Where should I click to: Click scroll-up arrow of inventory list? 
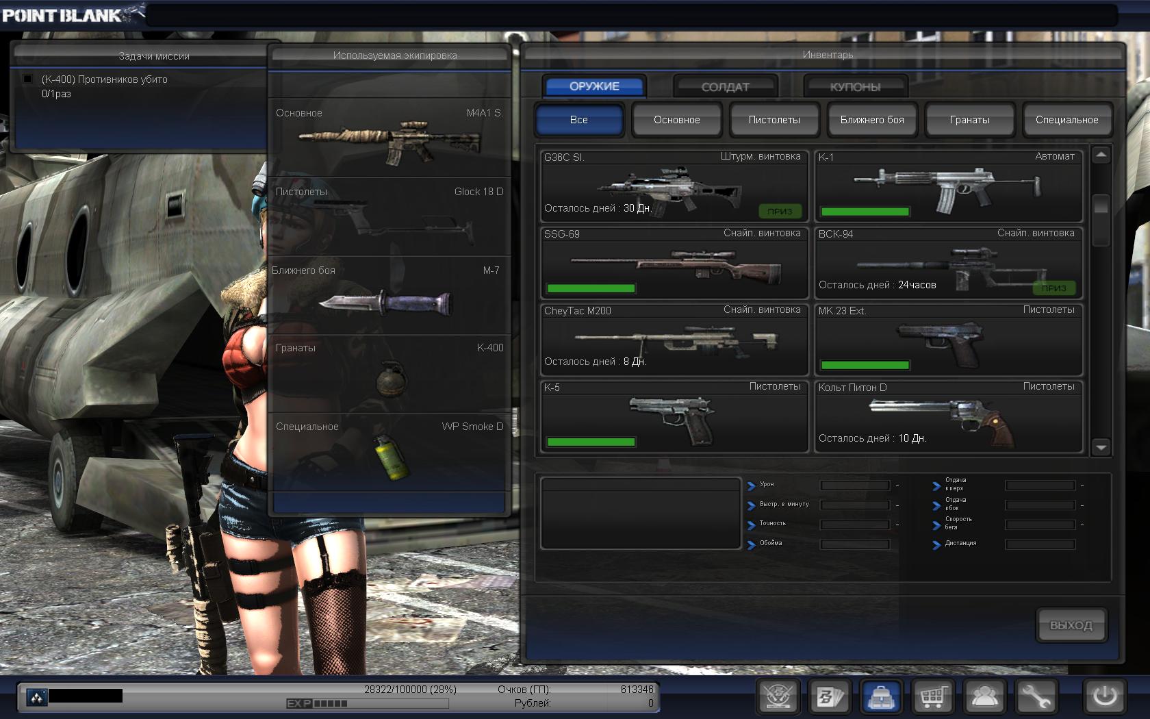click(x=1101, y=155)
